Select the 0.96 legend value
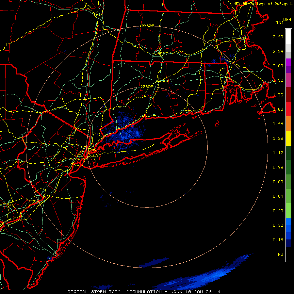294x294 pixels. click(278, 168)
